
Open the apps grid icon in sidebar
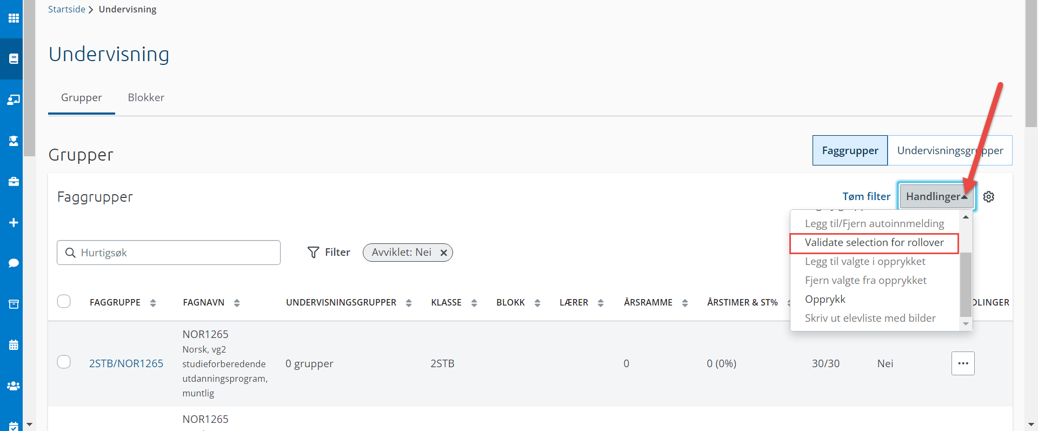click(x=14, y=18)
